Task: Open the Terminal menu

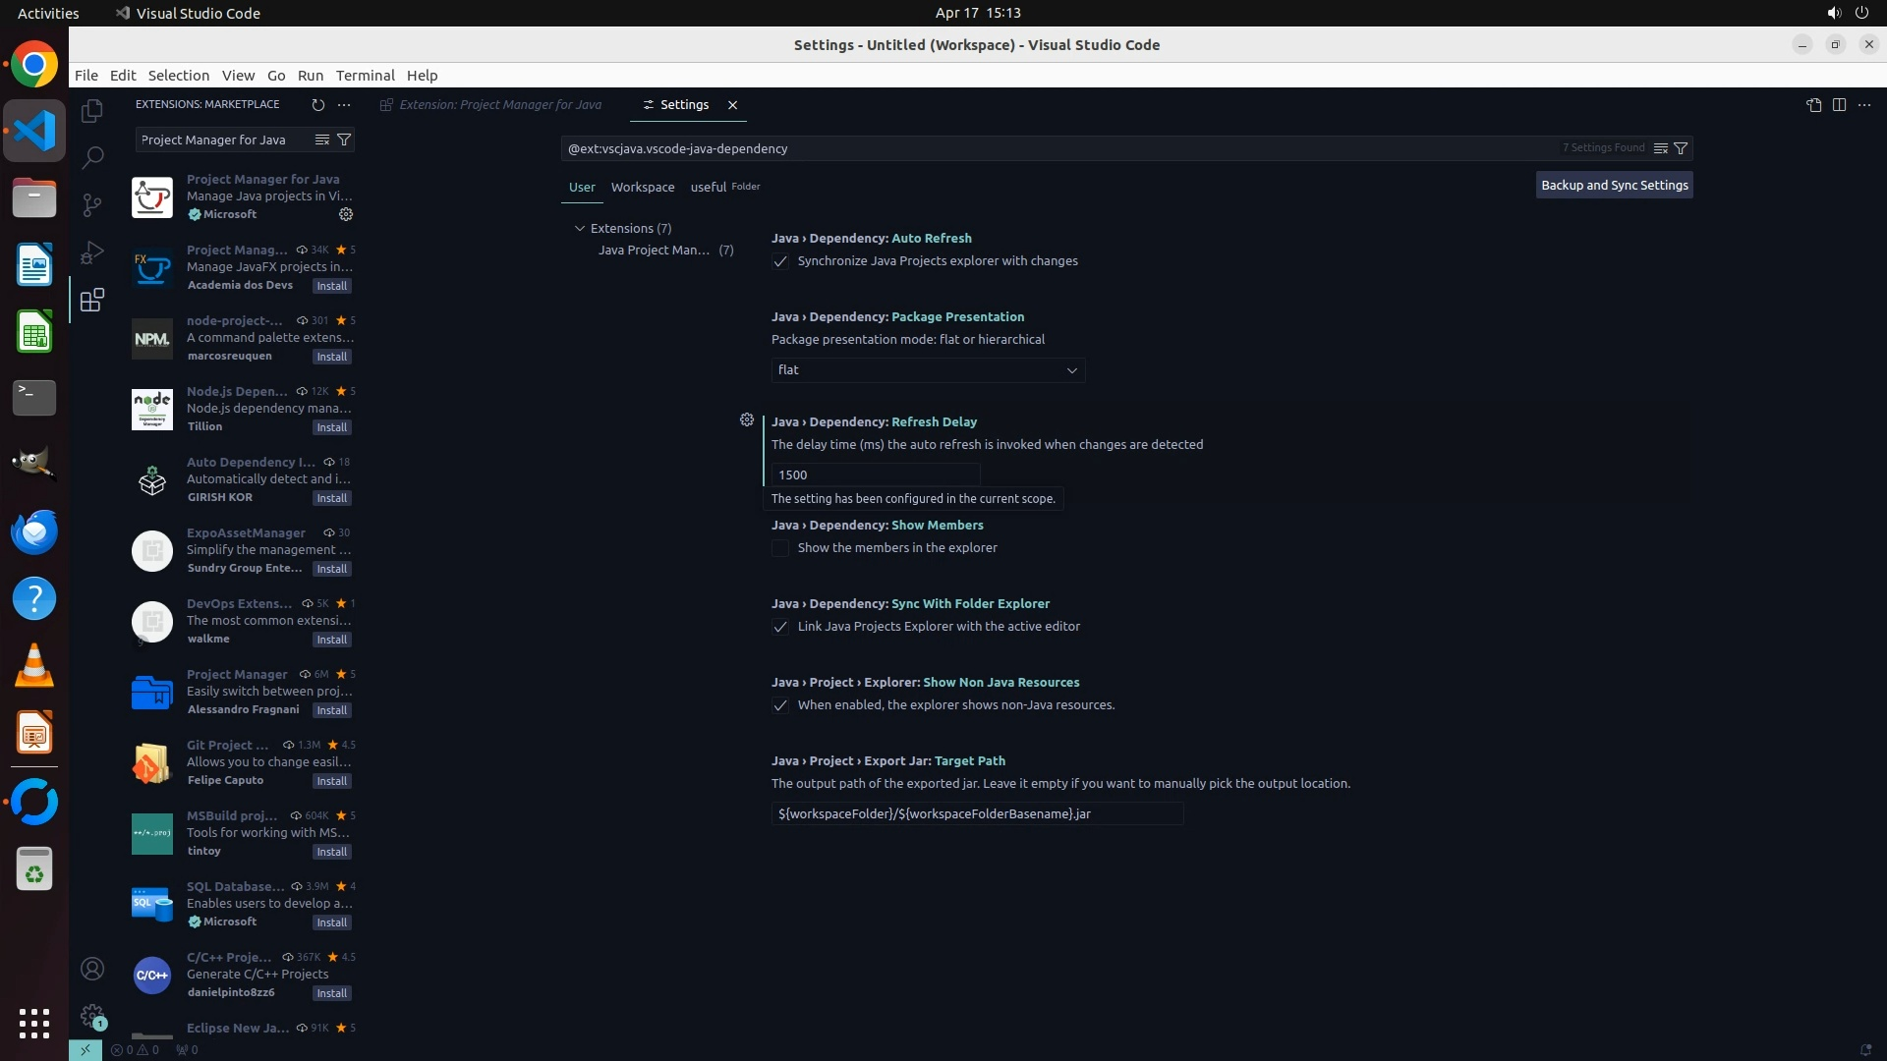Action: (x=365, y=76)
